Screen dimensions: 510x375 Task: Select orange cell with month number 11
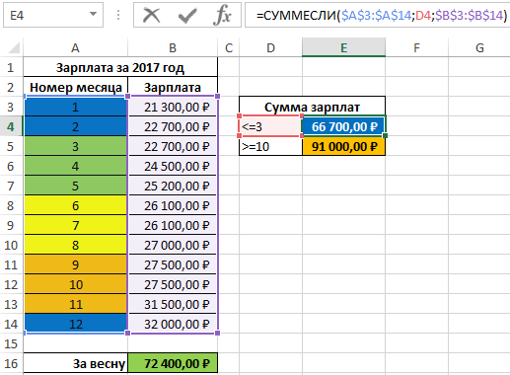(x=76, y=304)
